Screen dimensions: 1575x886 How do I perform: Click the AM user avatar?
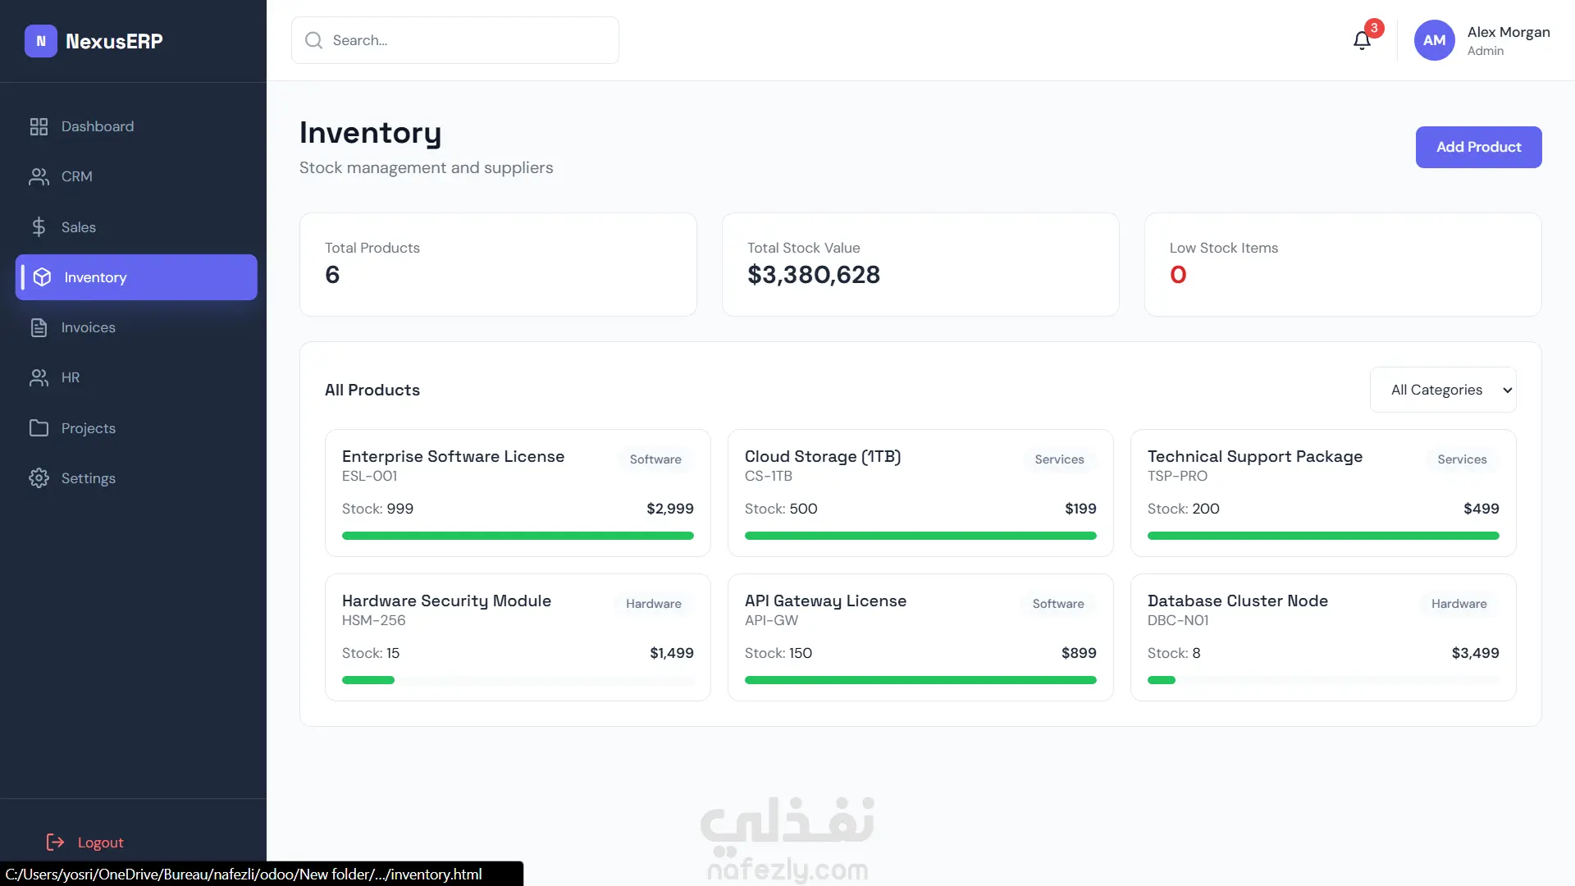pyautogui.click(x=1434, y=40)
